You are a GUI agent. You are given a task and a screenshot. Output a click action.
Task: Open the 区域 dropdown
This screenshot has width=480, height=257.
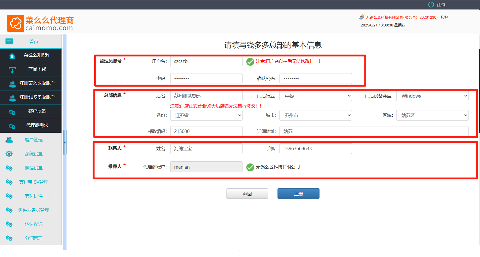pos(432,115)
